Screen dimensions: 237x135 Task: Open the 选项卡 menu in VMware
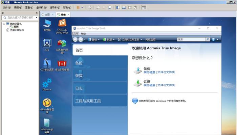tap(55, 7)
